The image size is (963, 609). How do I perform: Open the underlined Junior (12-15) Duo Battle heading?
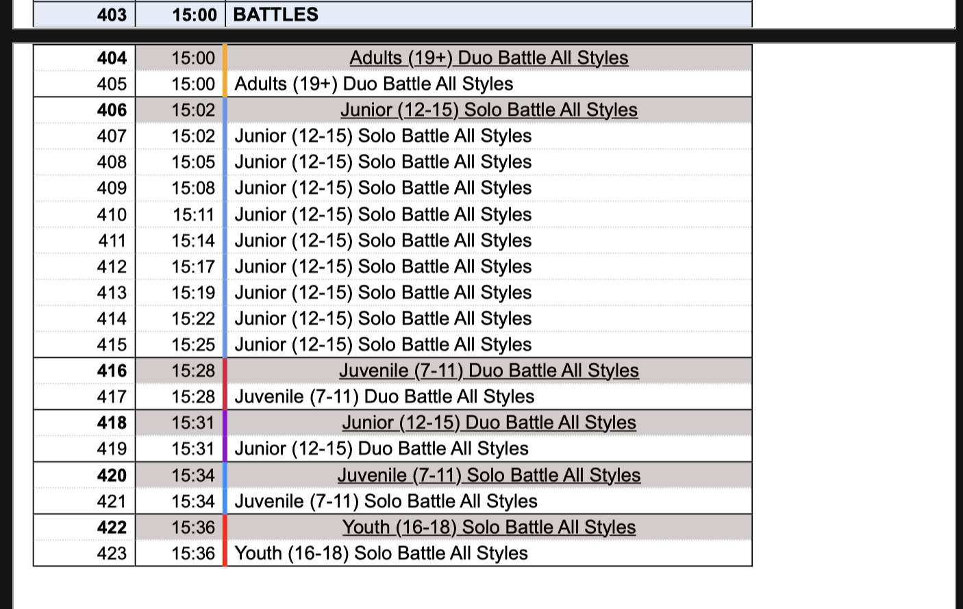[488, 423]
